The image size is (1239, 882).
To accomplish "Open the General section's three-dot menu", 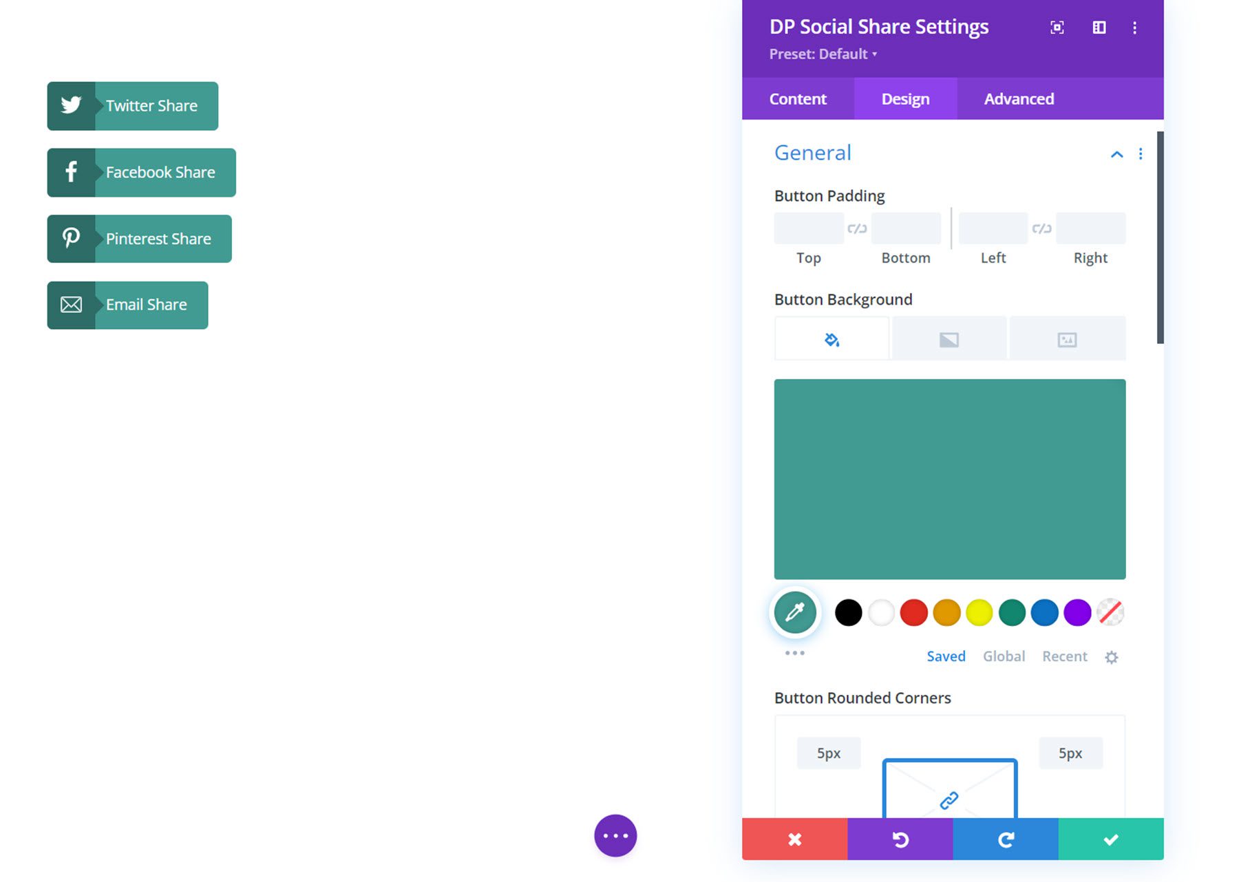I will [1141, 154].
